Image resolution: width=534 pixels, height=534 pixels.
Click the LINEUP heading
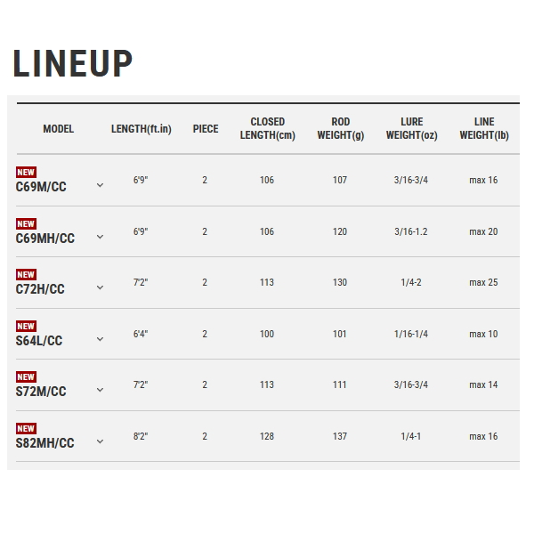[73, 63]
